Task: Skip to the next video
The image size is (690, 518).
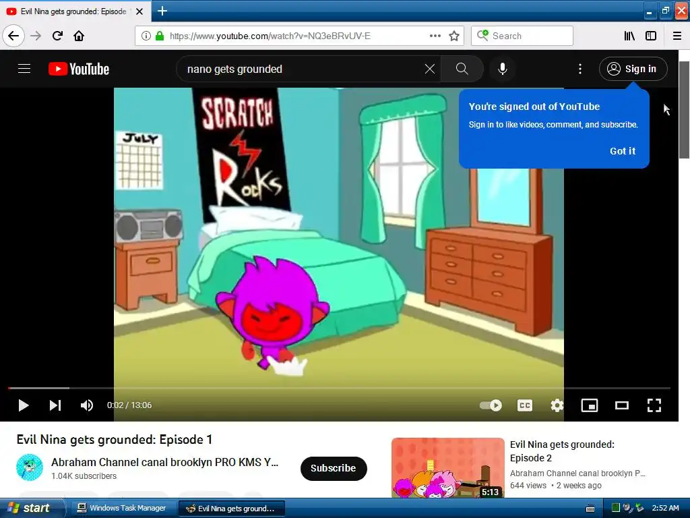Action: click(x=55, y=405)
